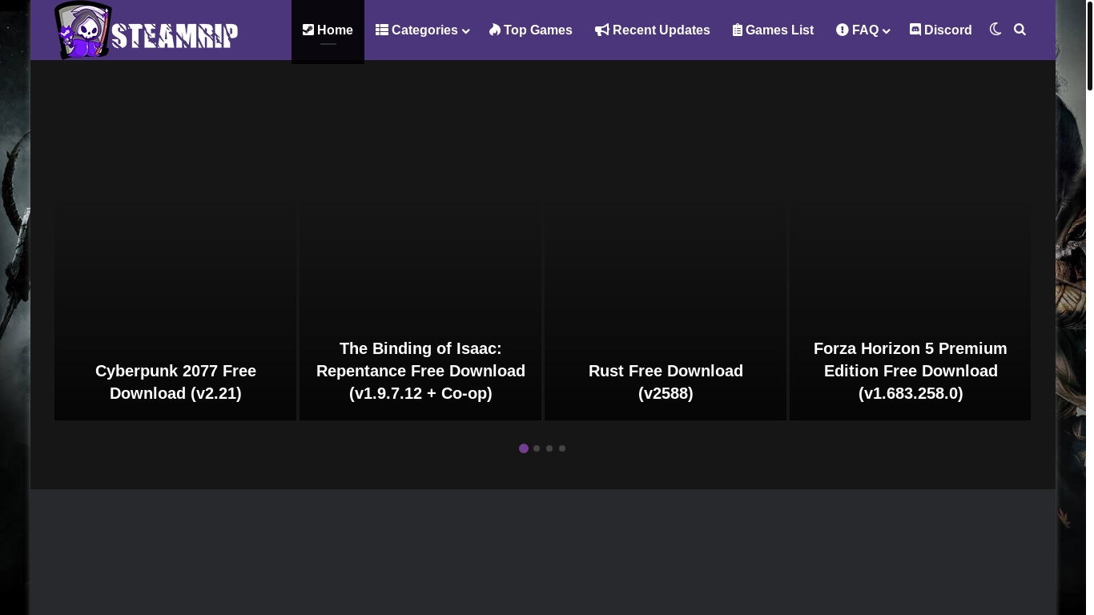Image resolution: width=1094 pixels, height=615 pixels.
Task: Open Cyberpunk 2077 Free Download post
Action: (x=175, y=382)
